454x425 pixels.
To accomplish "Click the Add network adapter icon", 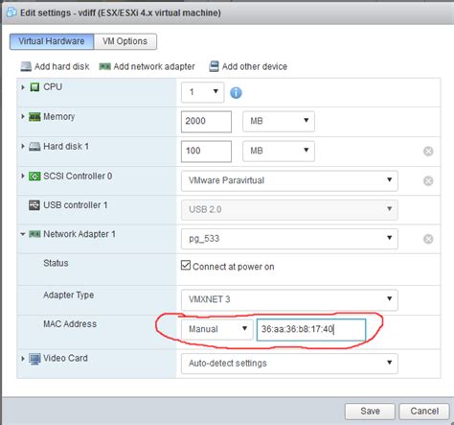I will pos(105,66).
